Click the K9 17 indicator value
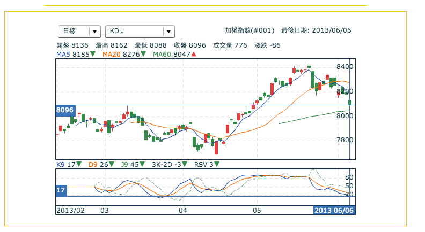Screen dimensions: 425x232 click(66, 164)
